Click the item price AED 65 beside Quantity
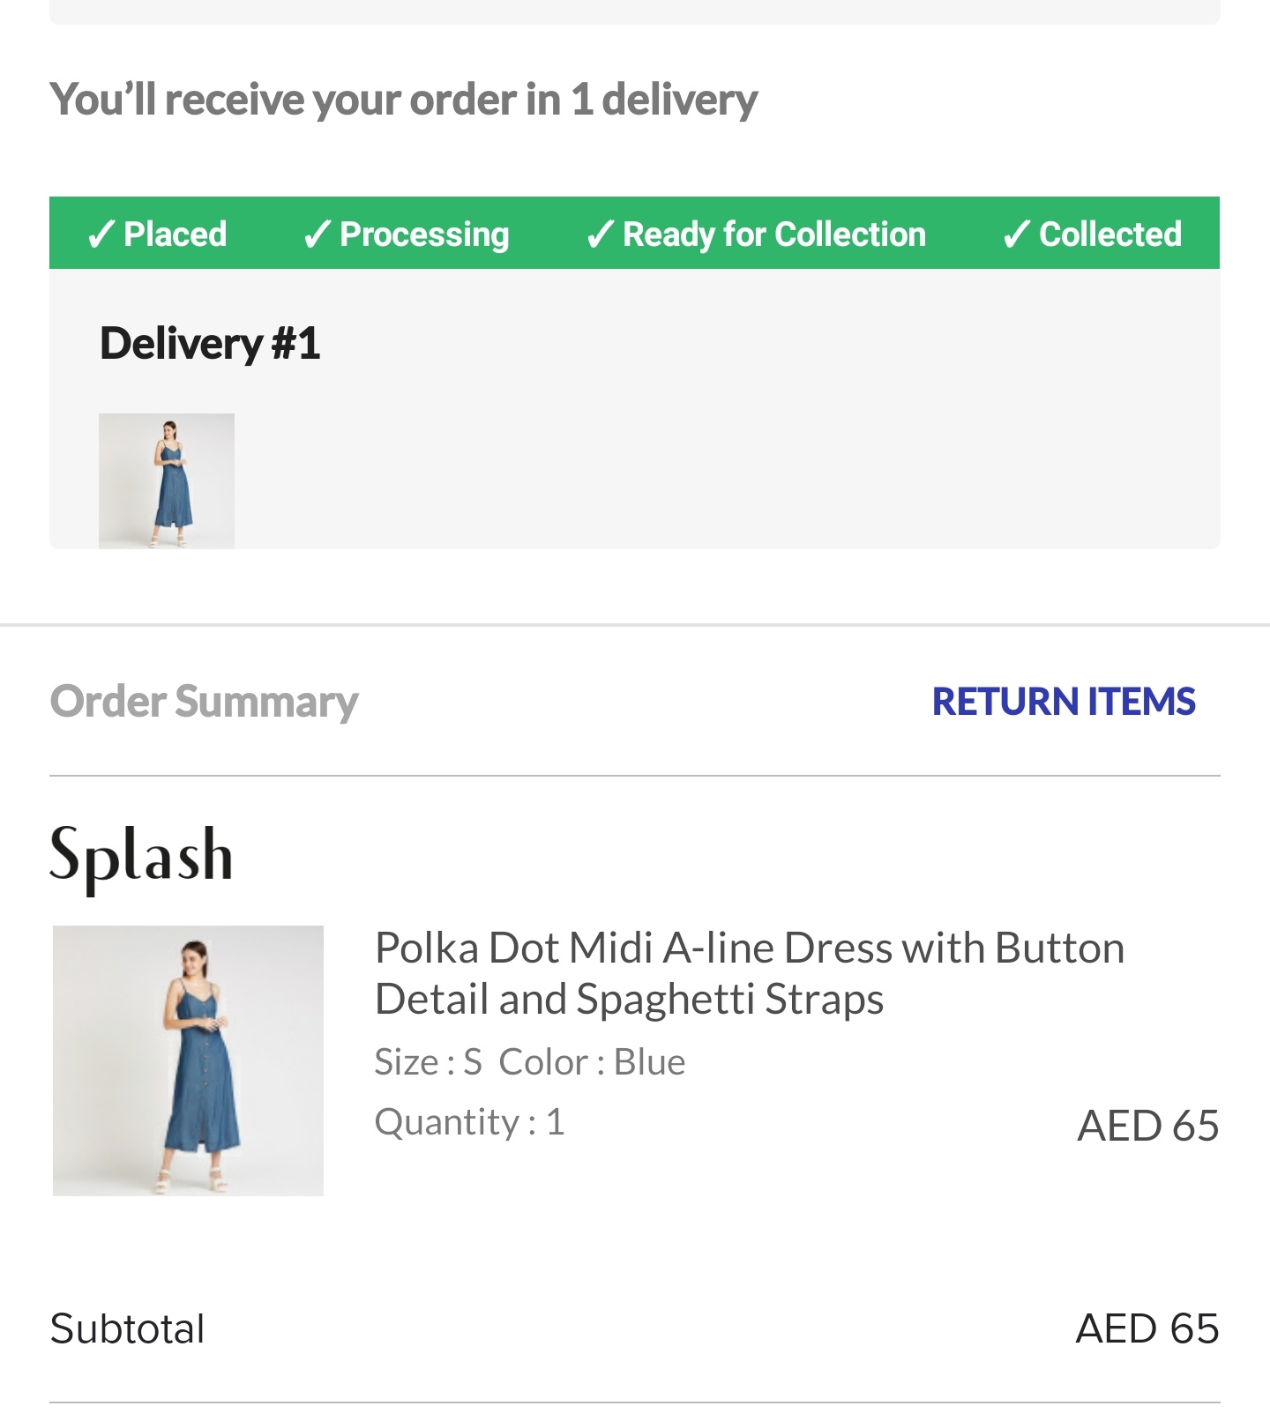Screen dimensions: 1270x1421 pos(1147,1126)
